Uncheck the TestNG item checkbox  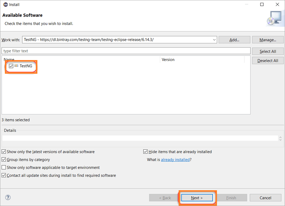pyautogui.click(x=11, y=66)
